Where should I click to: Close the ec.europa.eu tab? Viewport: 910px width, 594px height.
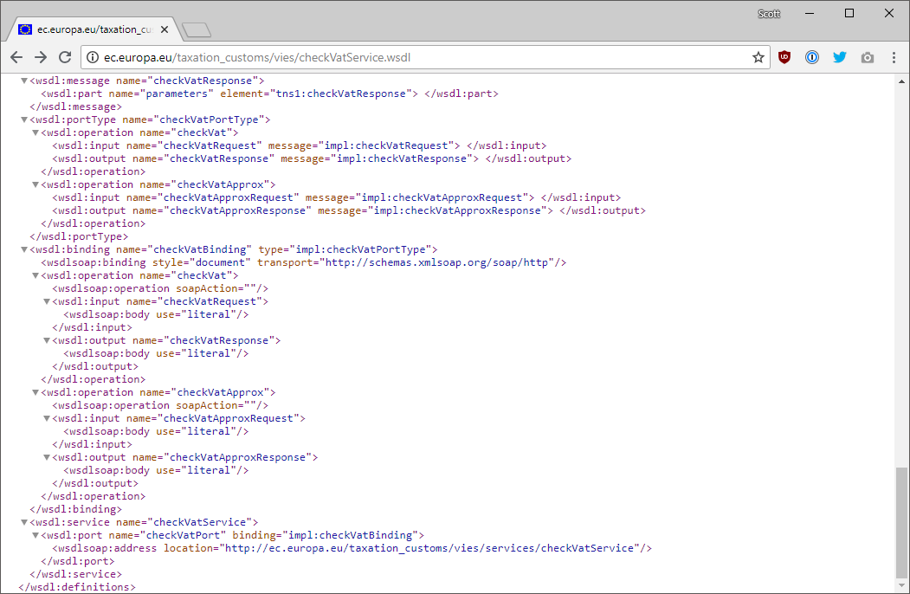pyautogui.click(x=165, y=29)
